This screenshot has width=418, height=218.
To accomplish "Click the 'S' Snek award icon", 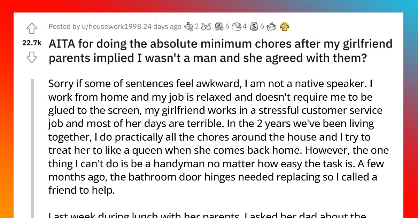I will point(254,27).
